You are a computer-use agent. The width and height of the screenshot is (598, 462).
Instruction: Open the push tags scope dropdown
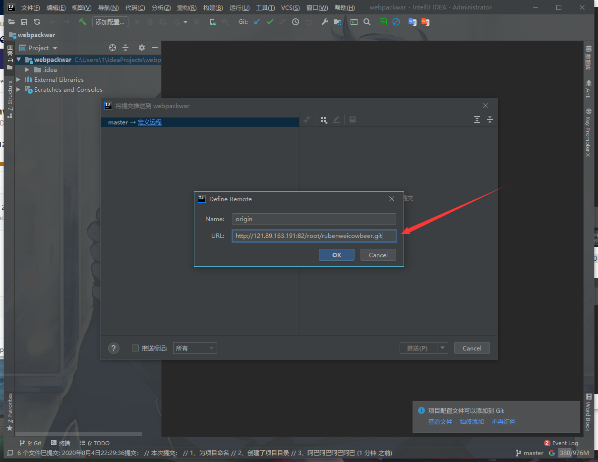pyautogui.click(x=195, y=348)
